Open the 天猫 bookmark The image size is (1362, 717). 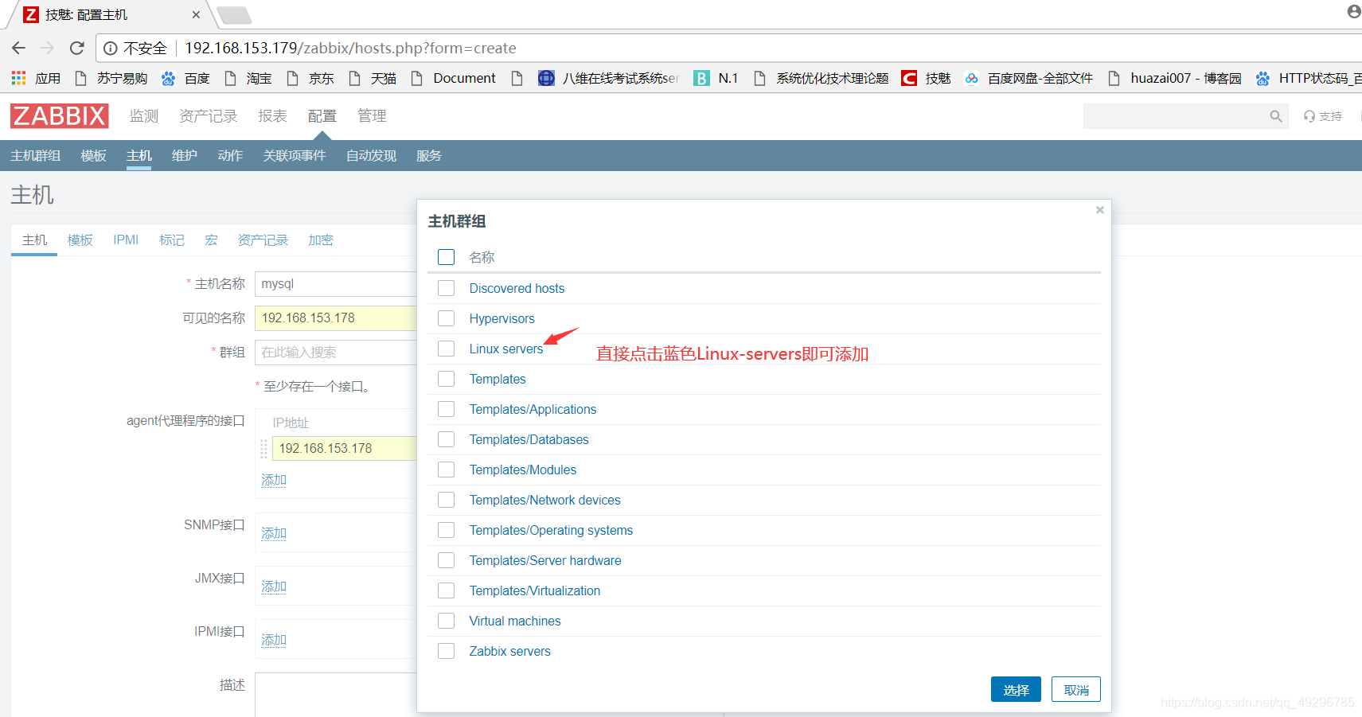click(x=373, y=78)
